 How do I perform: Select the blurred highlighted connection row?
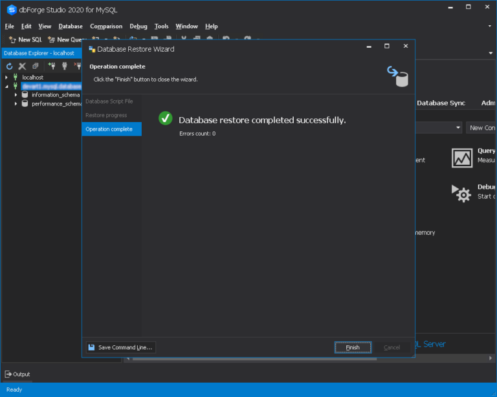(51, 86)
